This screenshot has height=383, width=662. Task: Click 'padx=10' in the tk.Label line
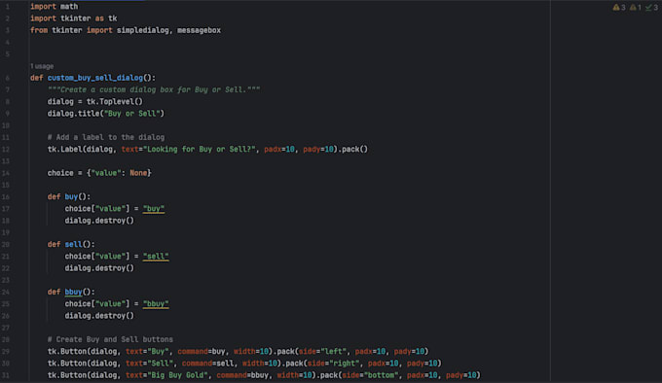279,149
